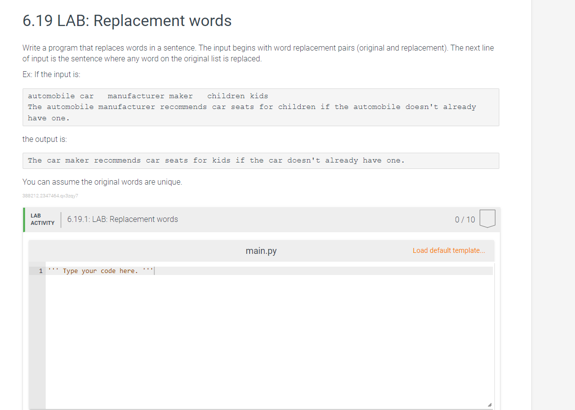Expand the expected output code box
Image resolution: width=575 pixels, height=410 pixels.
(260, 161)
